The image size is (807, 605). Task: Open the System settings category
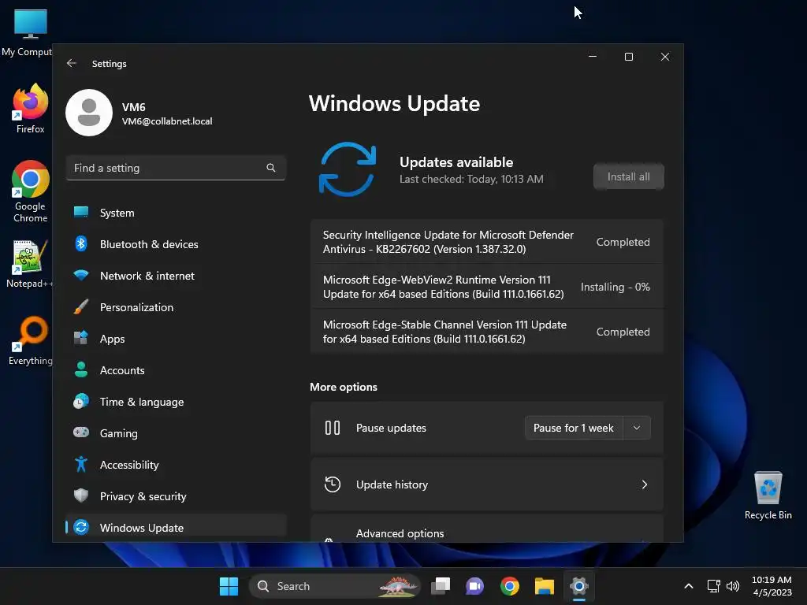tap(176, 213)
